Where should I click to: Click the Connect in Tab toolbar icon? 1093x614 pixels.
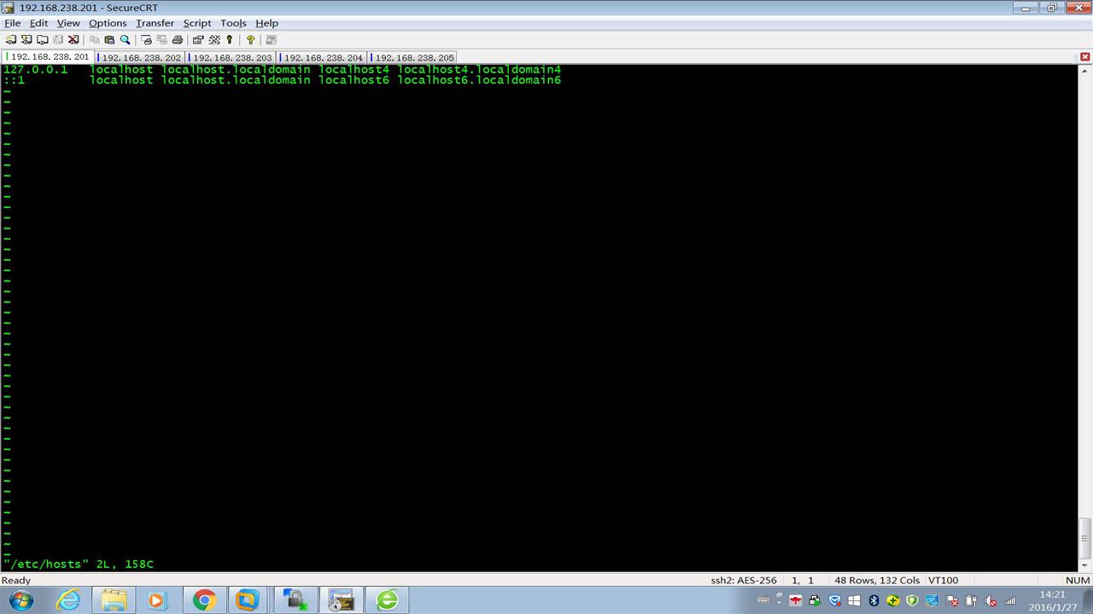click(42, 40)
